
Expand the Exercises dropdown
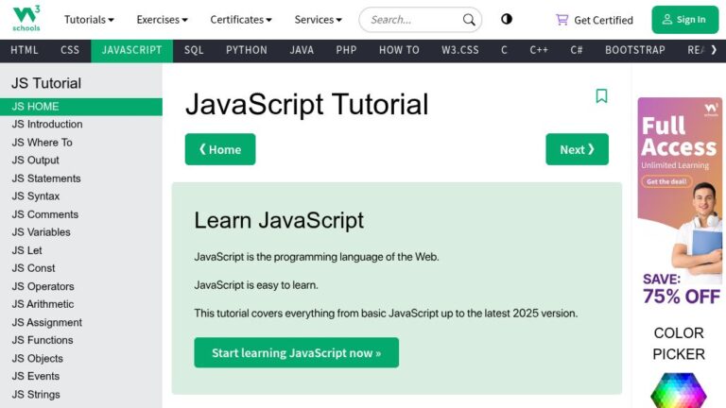[162, 20]
